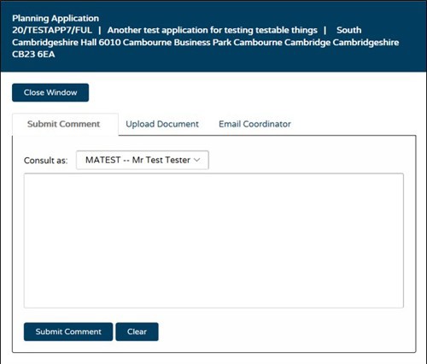This screenshot has height=364, width=427.
Task: Click inside the comment text area
Action: tap(213, 241)
